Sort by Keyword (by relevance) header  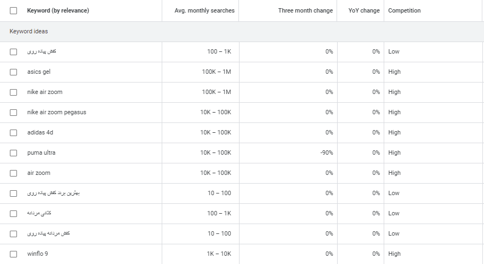tap(58, 11)
